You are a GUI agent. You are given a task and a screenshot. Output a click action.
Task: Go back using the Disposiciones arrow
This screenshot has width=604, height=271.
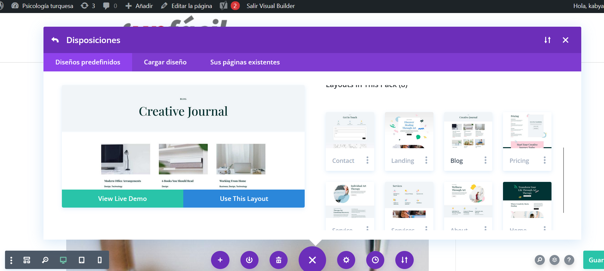(55, 40)
